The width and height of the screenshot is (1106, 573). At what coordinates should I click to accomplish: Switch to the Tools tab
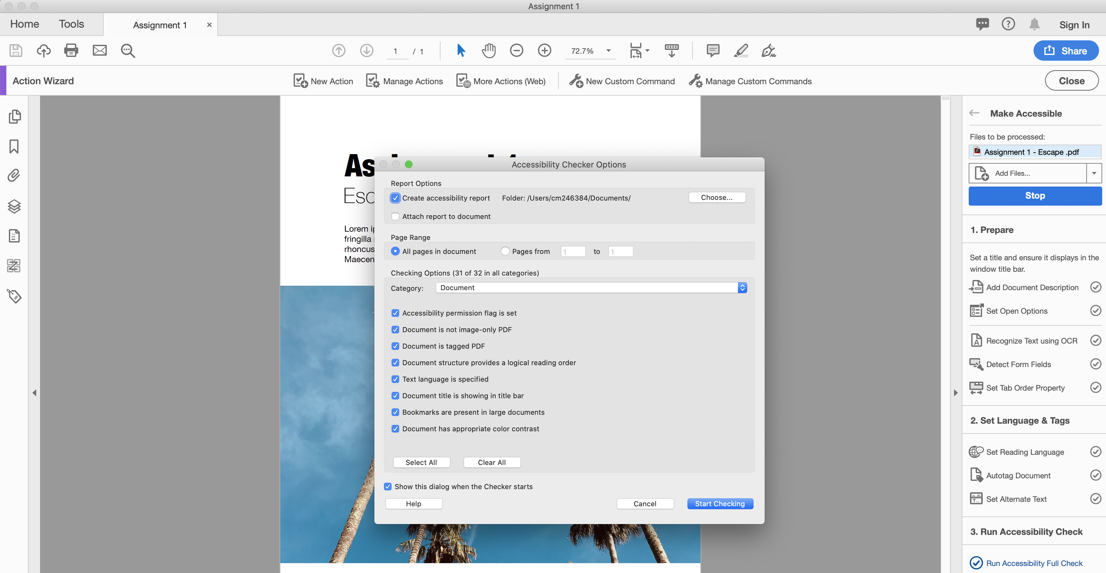pos(71,24)
